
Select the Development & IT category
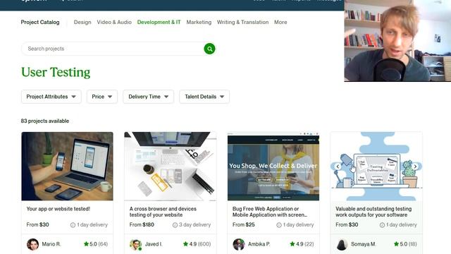coord(159,22)
